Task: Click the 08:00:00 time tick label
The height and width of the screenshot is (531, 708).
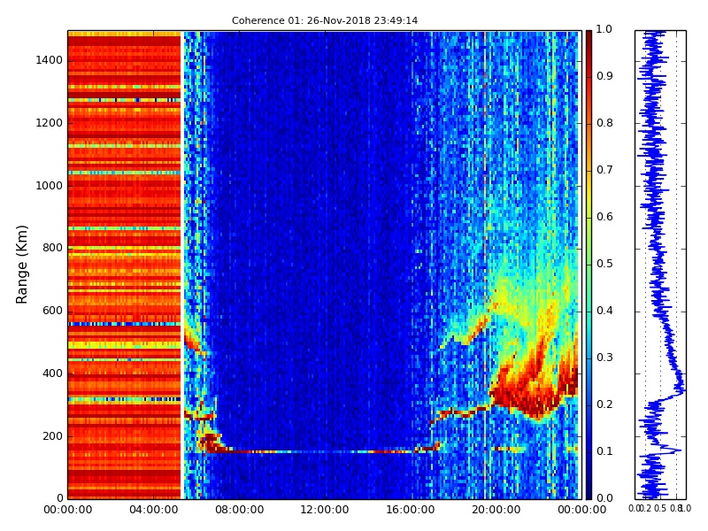Action: point(239,510)
